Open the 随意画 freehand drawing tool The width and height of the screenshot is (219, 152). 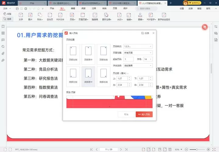point(95,17)
